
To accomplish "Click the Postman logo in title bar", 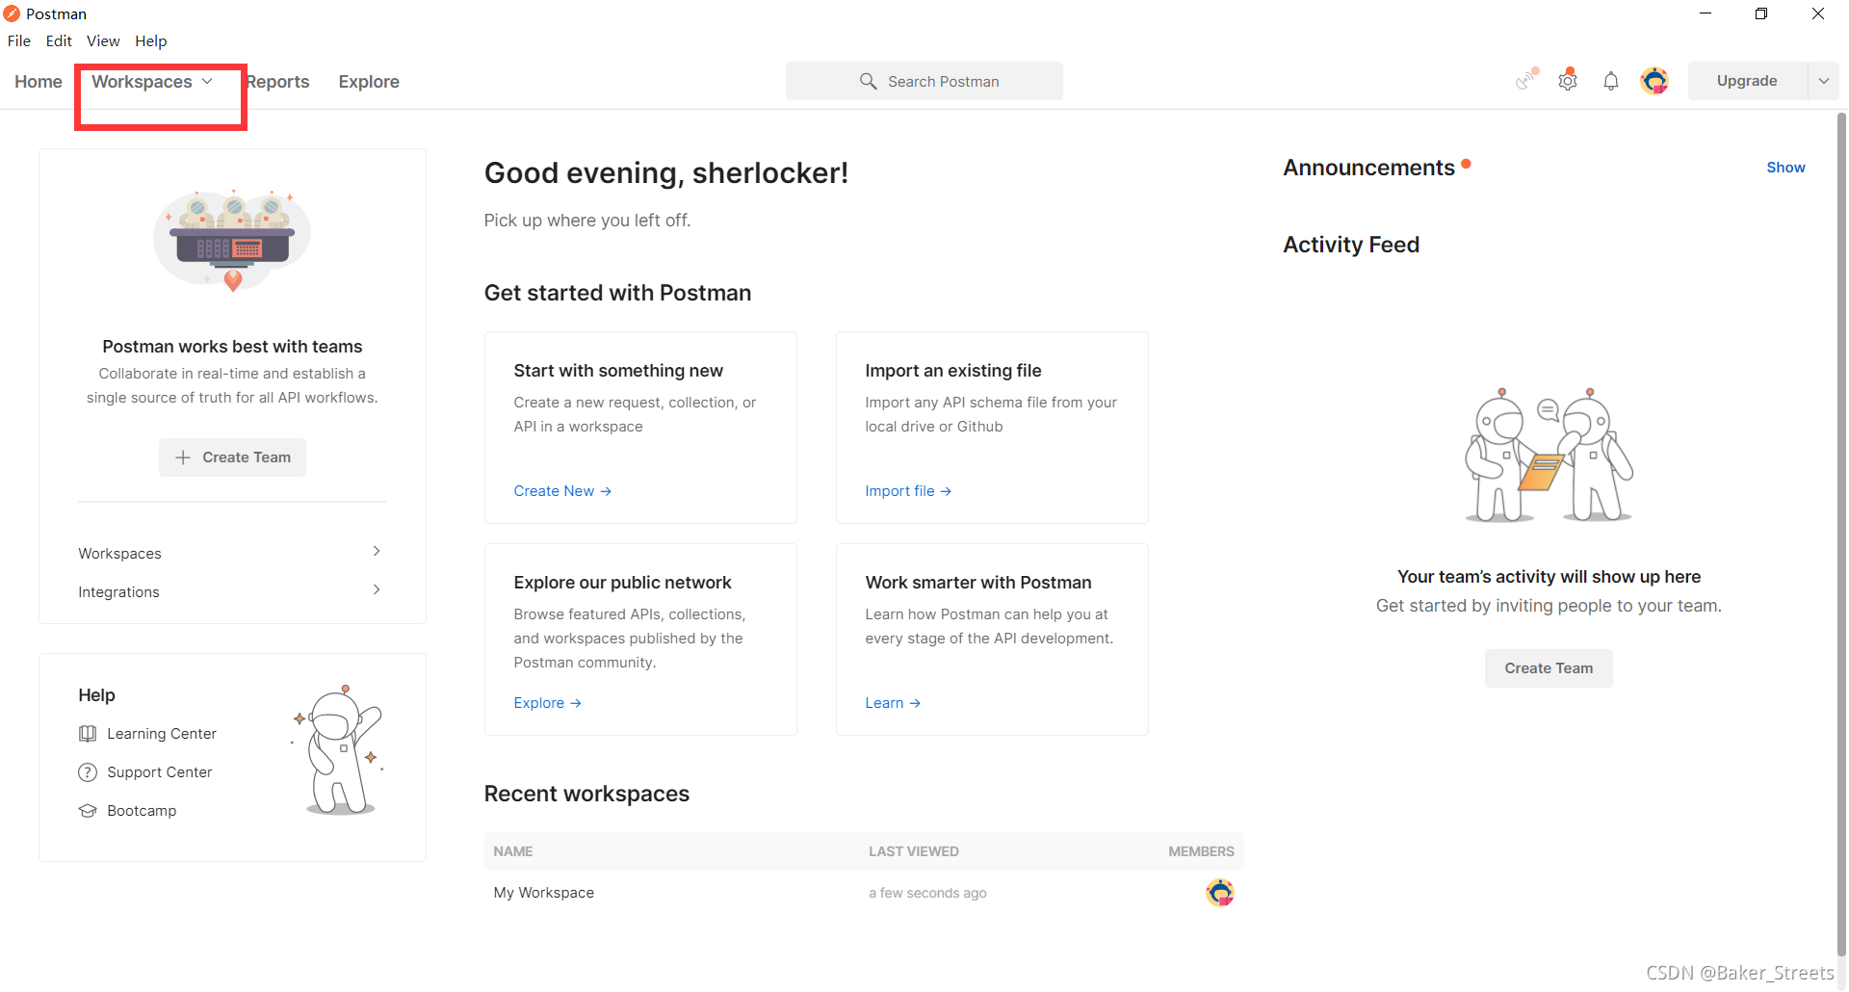I will pos(12,13).
